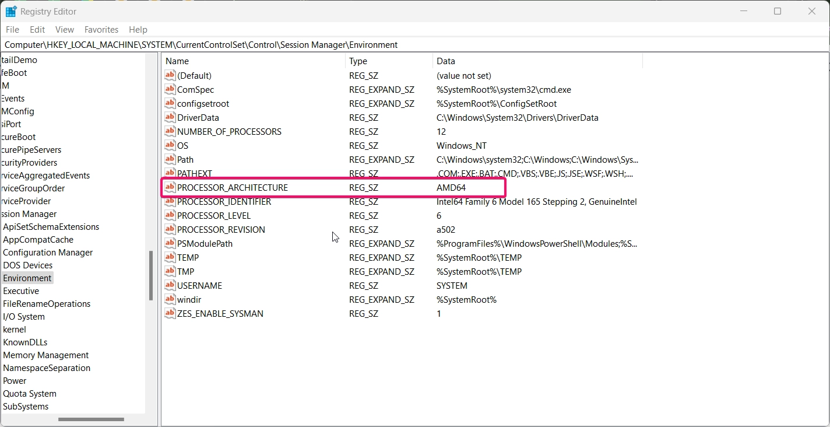Select the SecurityProviders key
The height and width of the screenshot is (427, 830).
tap(29, 163)
